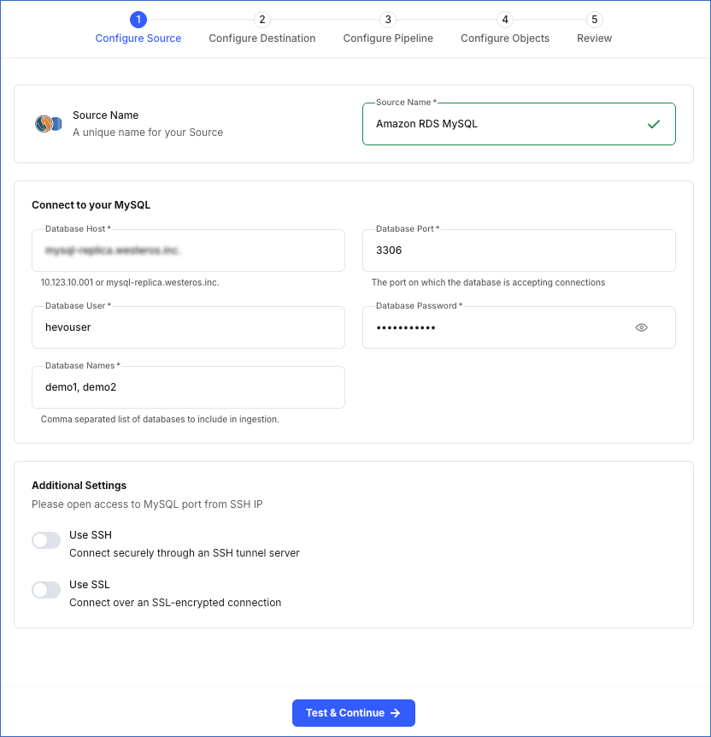Enable the Use SSH toggle

point(46,539)
